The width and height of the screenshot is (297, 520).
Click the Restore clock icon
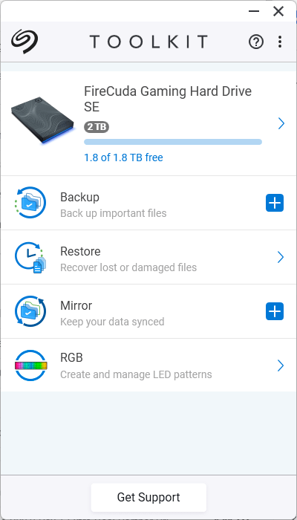(30, 257)
